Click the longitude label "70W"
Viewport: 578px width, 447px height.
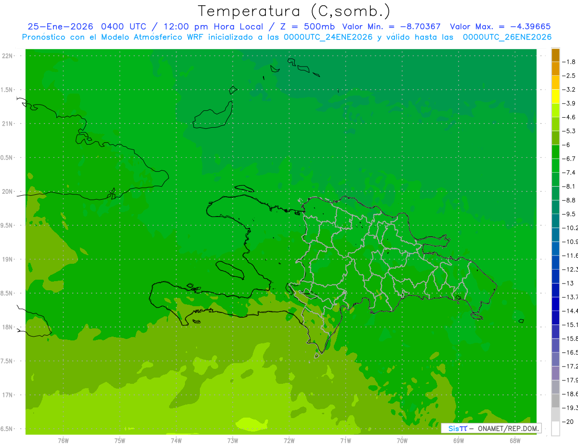[x=402, y=440]
